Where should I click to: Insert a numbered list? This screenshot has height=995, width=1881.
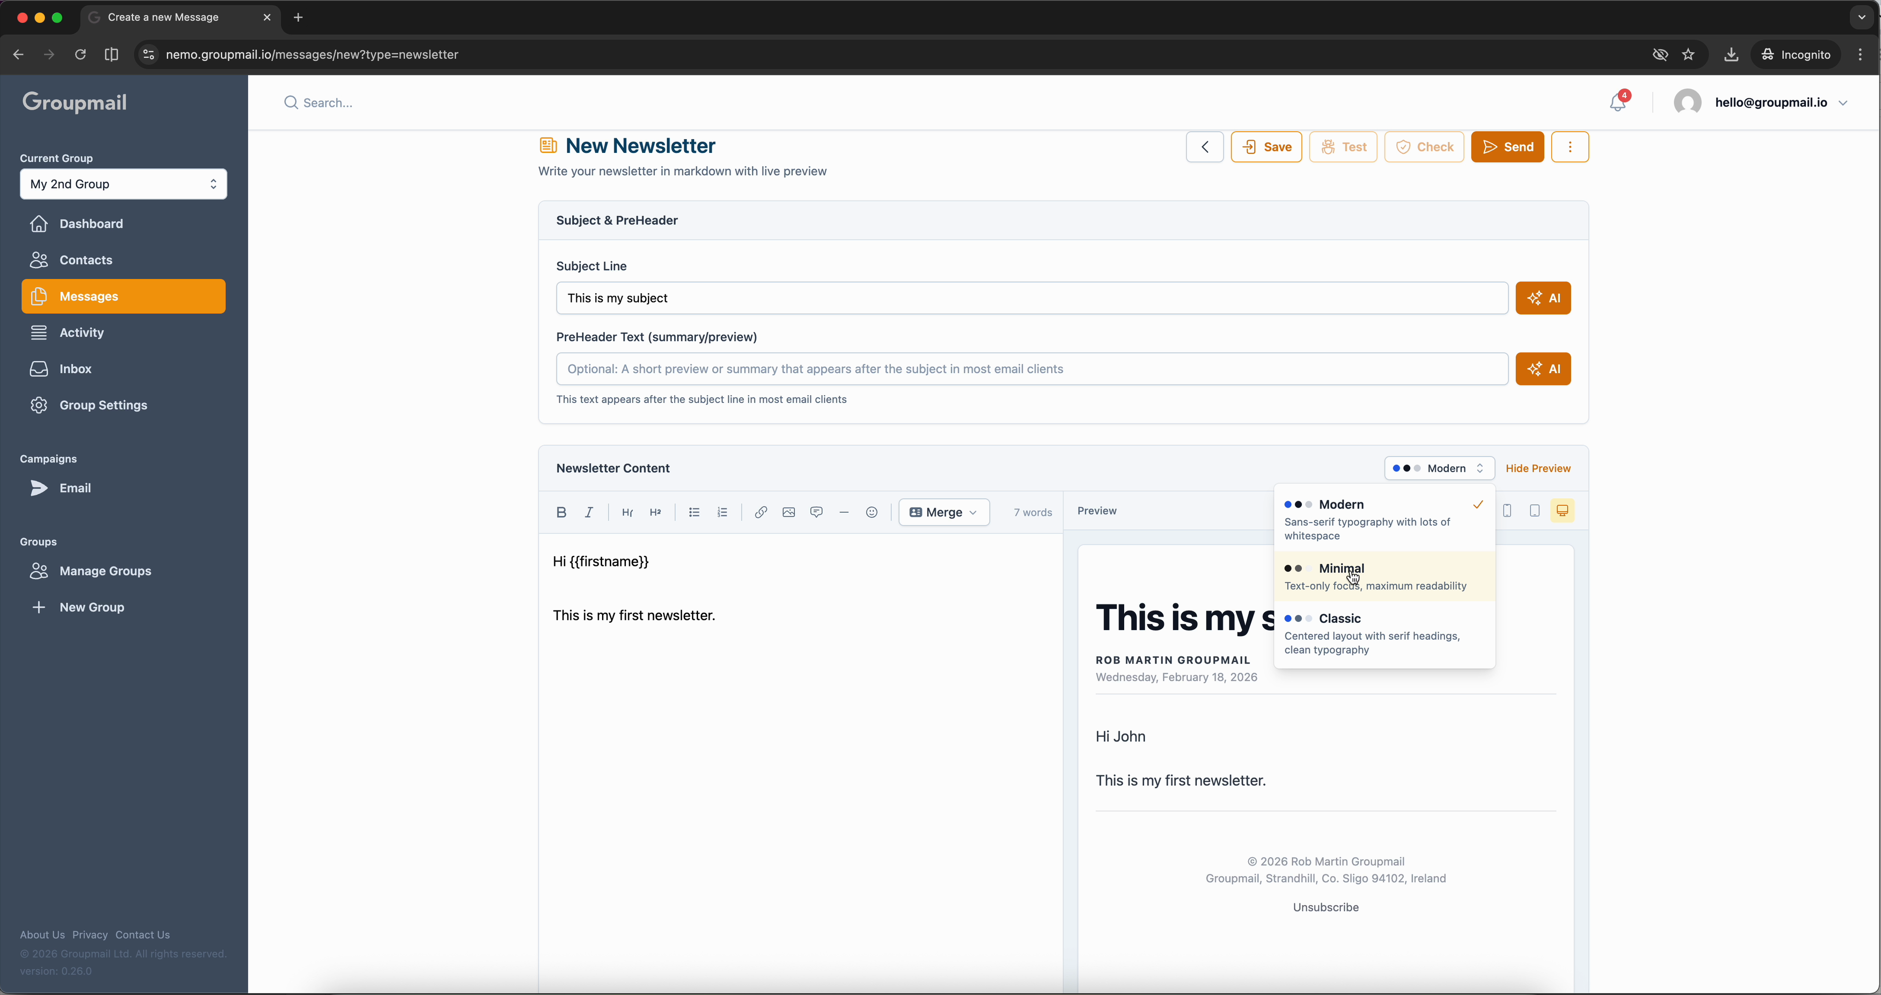[x=722, y=513]
